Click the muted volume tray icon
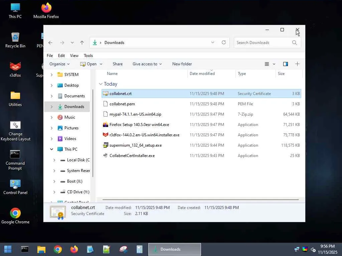 tap(313, 249)
